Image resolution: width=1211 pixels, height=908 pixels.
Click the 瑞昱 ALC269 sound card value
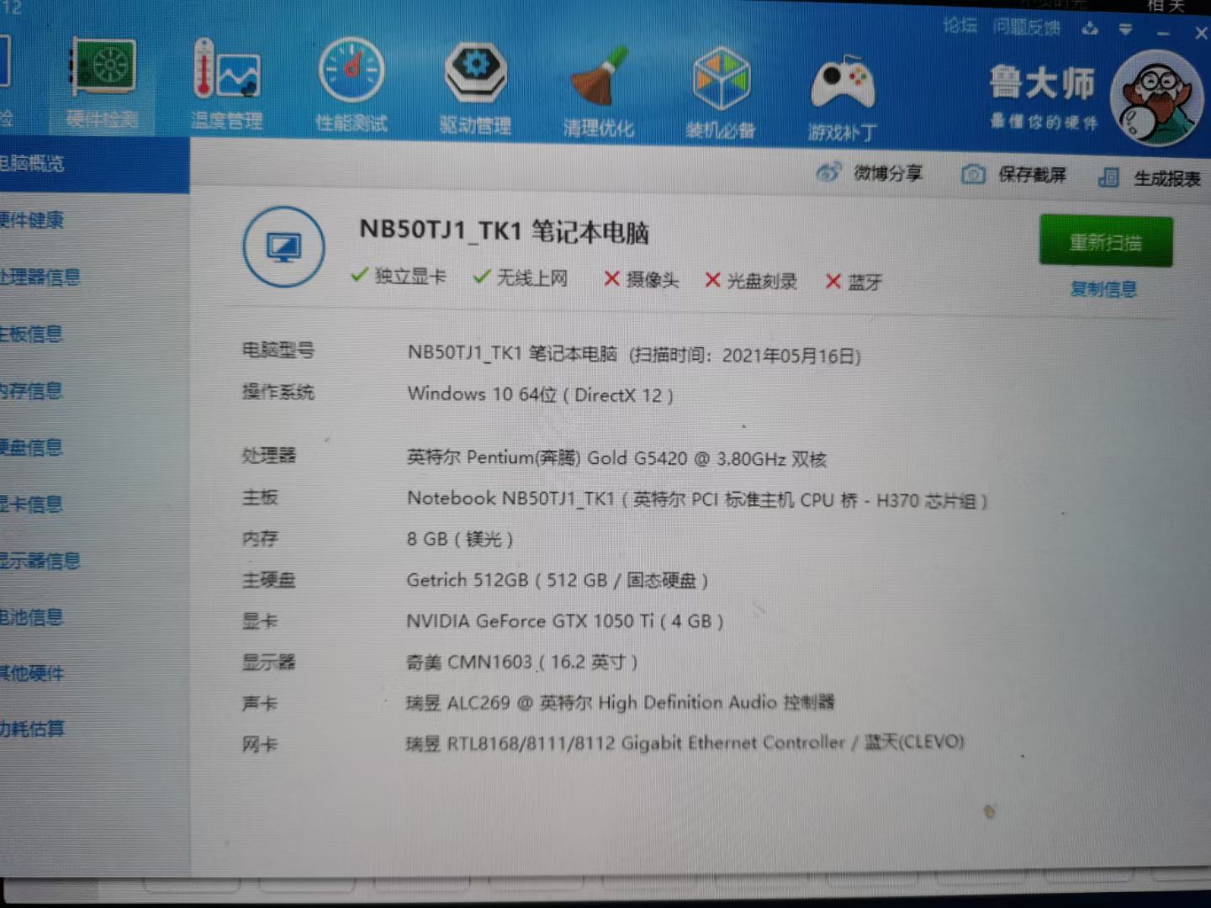(x=620, y=703)
